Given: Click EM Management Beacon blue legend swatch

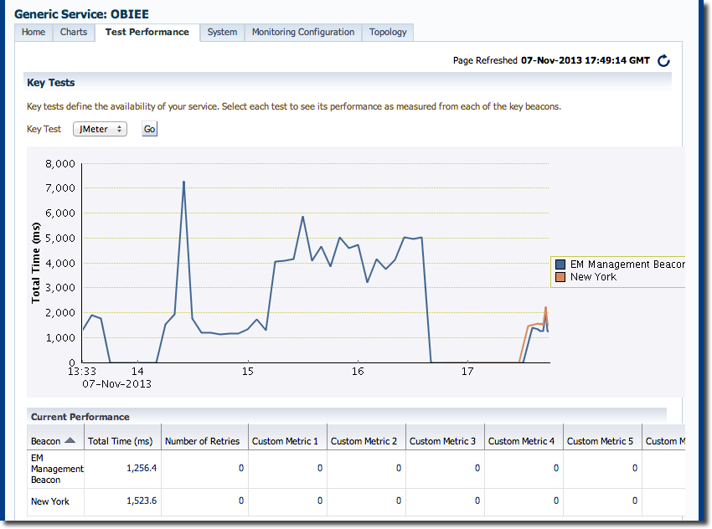Looking at the screenshot, I should [561, 264].
